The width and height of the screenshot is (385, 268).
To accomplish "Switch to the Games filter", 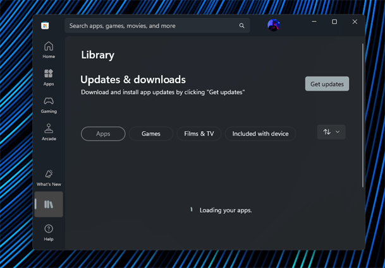I will pos(151,134).
